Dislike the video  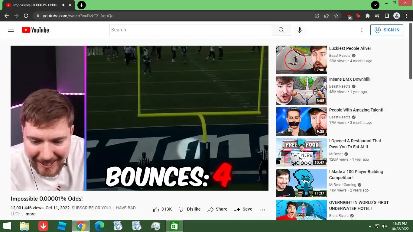tap(190, 209)
